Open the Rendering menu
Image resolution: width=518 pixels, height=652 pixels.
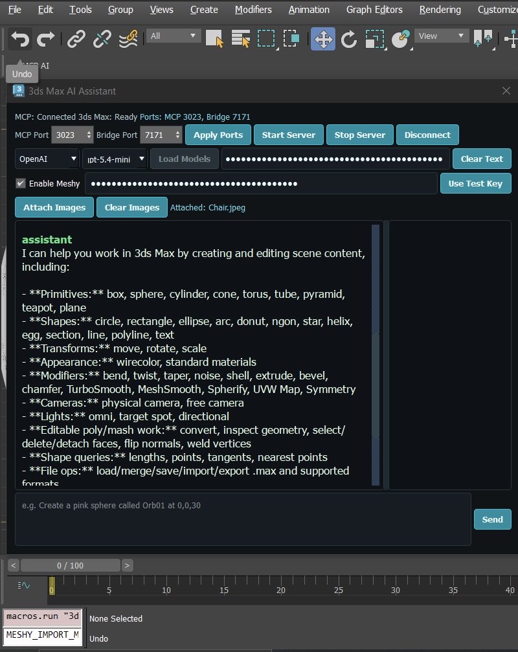(440, 10)
